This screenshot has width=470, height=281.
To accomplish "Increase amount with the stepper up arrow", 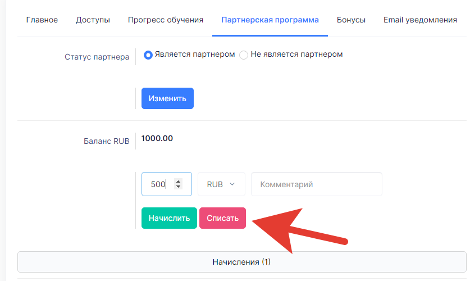I will click(x=179, y=182).
